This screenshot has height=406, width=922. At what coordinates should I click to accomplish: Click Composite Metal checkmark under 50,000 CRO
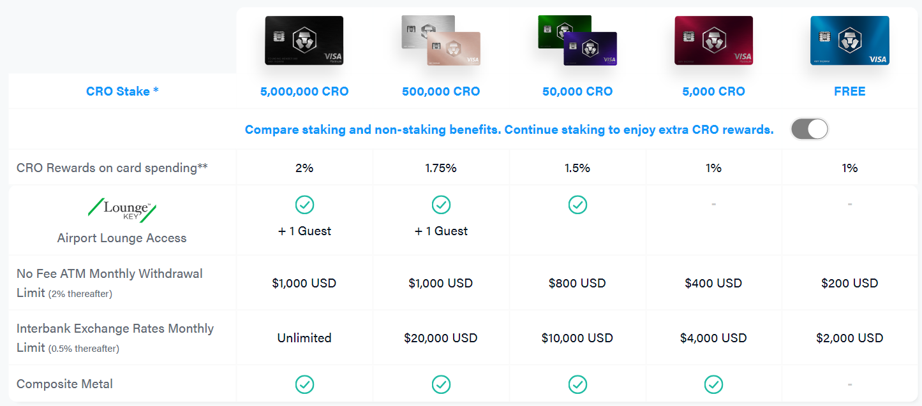click(x=577, y=384)
